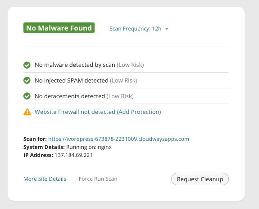Select the No defacements detected row
This screenshot has height=209, width=259.
click(126, 96)
